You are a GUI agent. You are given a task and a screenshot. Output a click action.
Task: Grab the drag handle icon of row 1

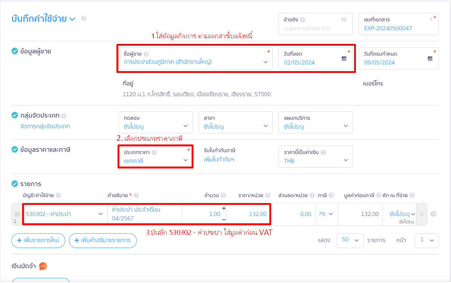17,214
